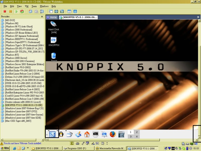Image resolution: width=201 pixels, height=151 pixels.
Task: Open the Trash desktop icon
Action: pyautogui.click(x=54, y=57)
